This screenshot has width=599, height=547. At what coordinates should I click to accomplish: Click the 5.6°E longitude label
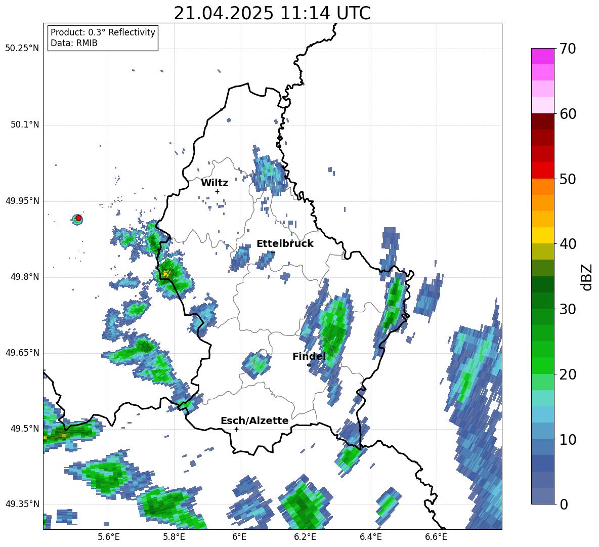tap(109, 537)
